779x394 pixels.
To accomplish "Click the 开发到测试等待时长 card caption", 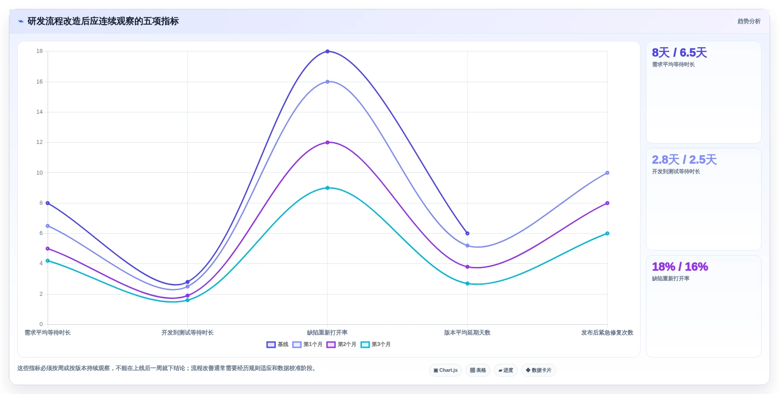I will (x=676, y=171).
